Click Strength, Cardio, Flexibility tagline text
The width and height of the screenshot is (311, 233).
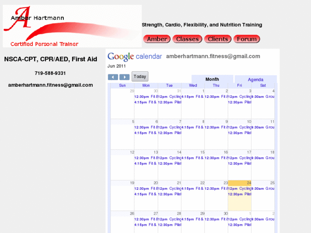click(202, 25)
